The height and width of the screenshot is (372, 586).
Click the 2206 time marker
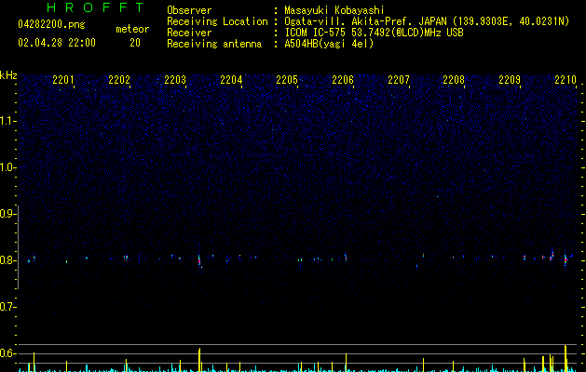[343, 79]
